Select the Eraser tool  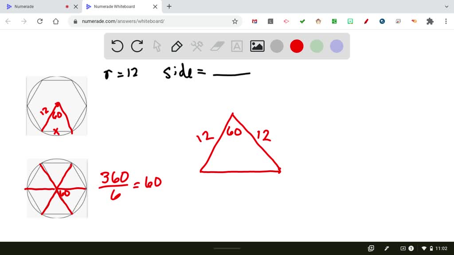[x=217, y=46]
